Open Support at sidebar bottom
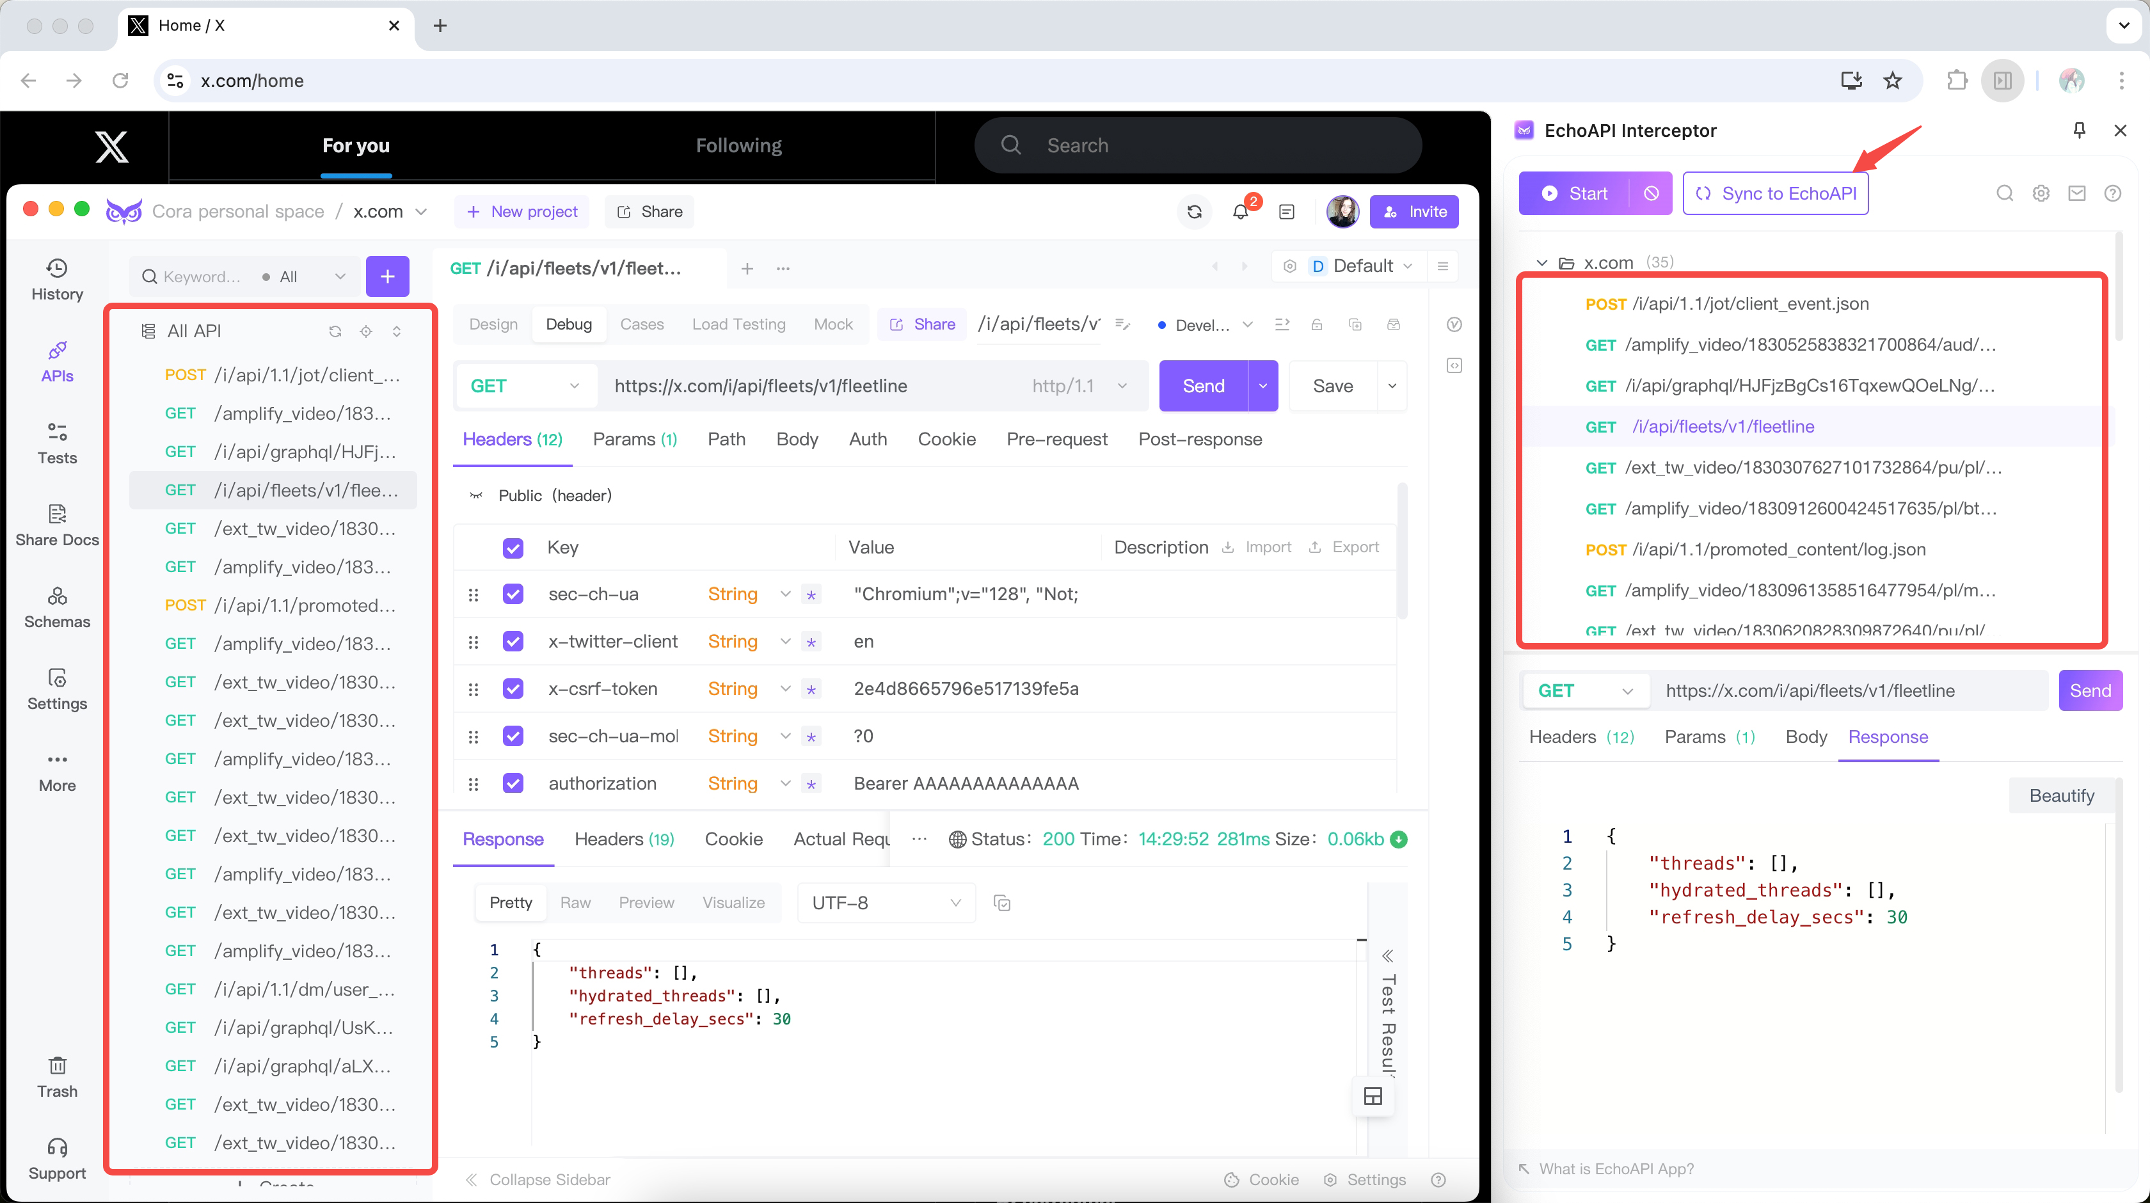The height and width of the screenshot is (1203, 2150). click(x=57, y=1158)
